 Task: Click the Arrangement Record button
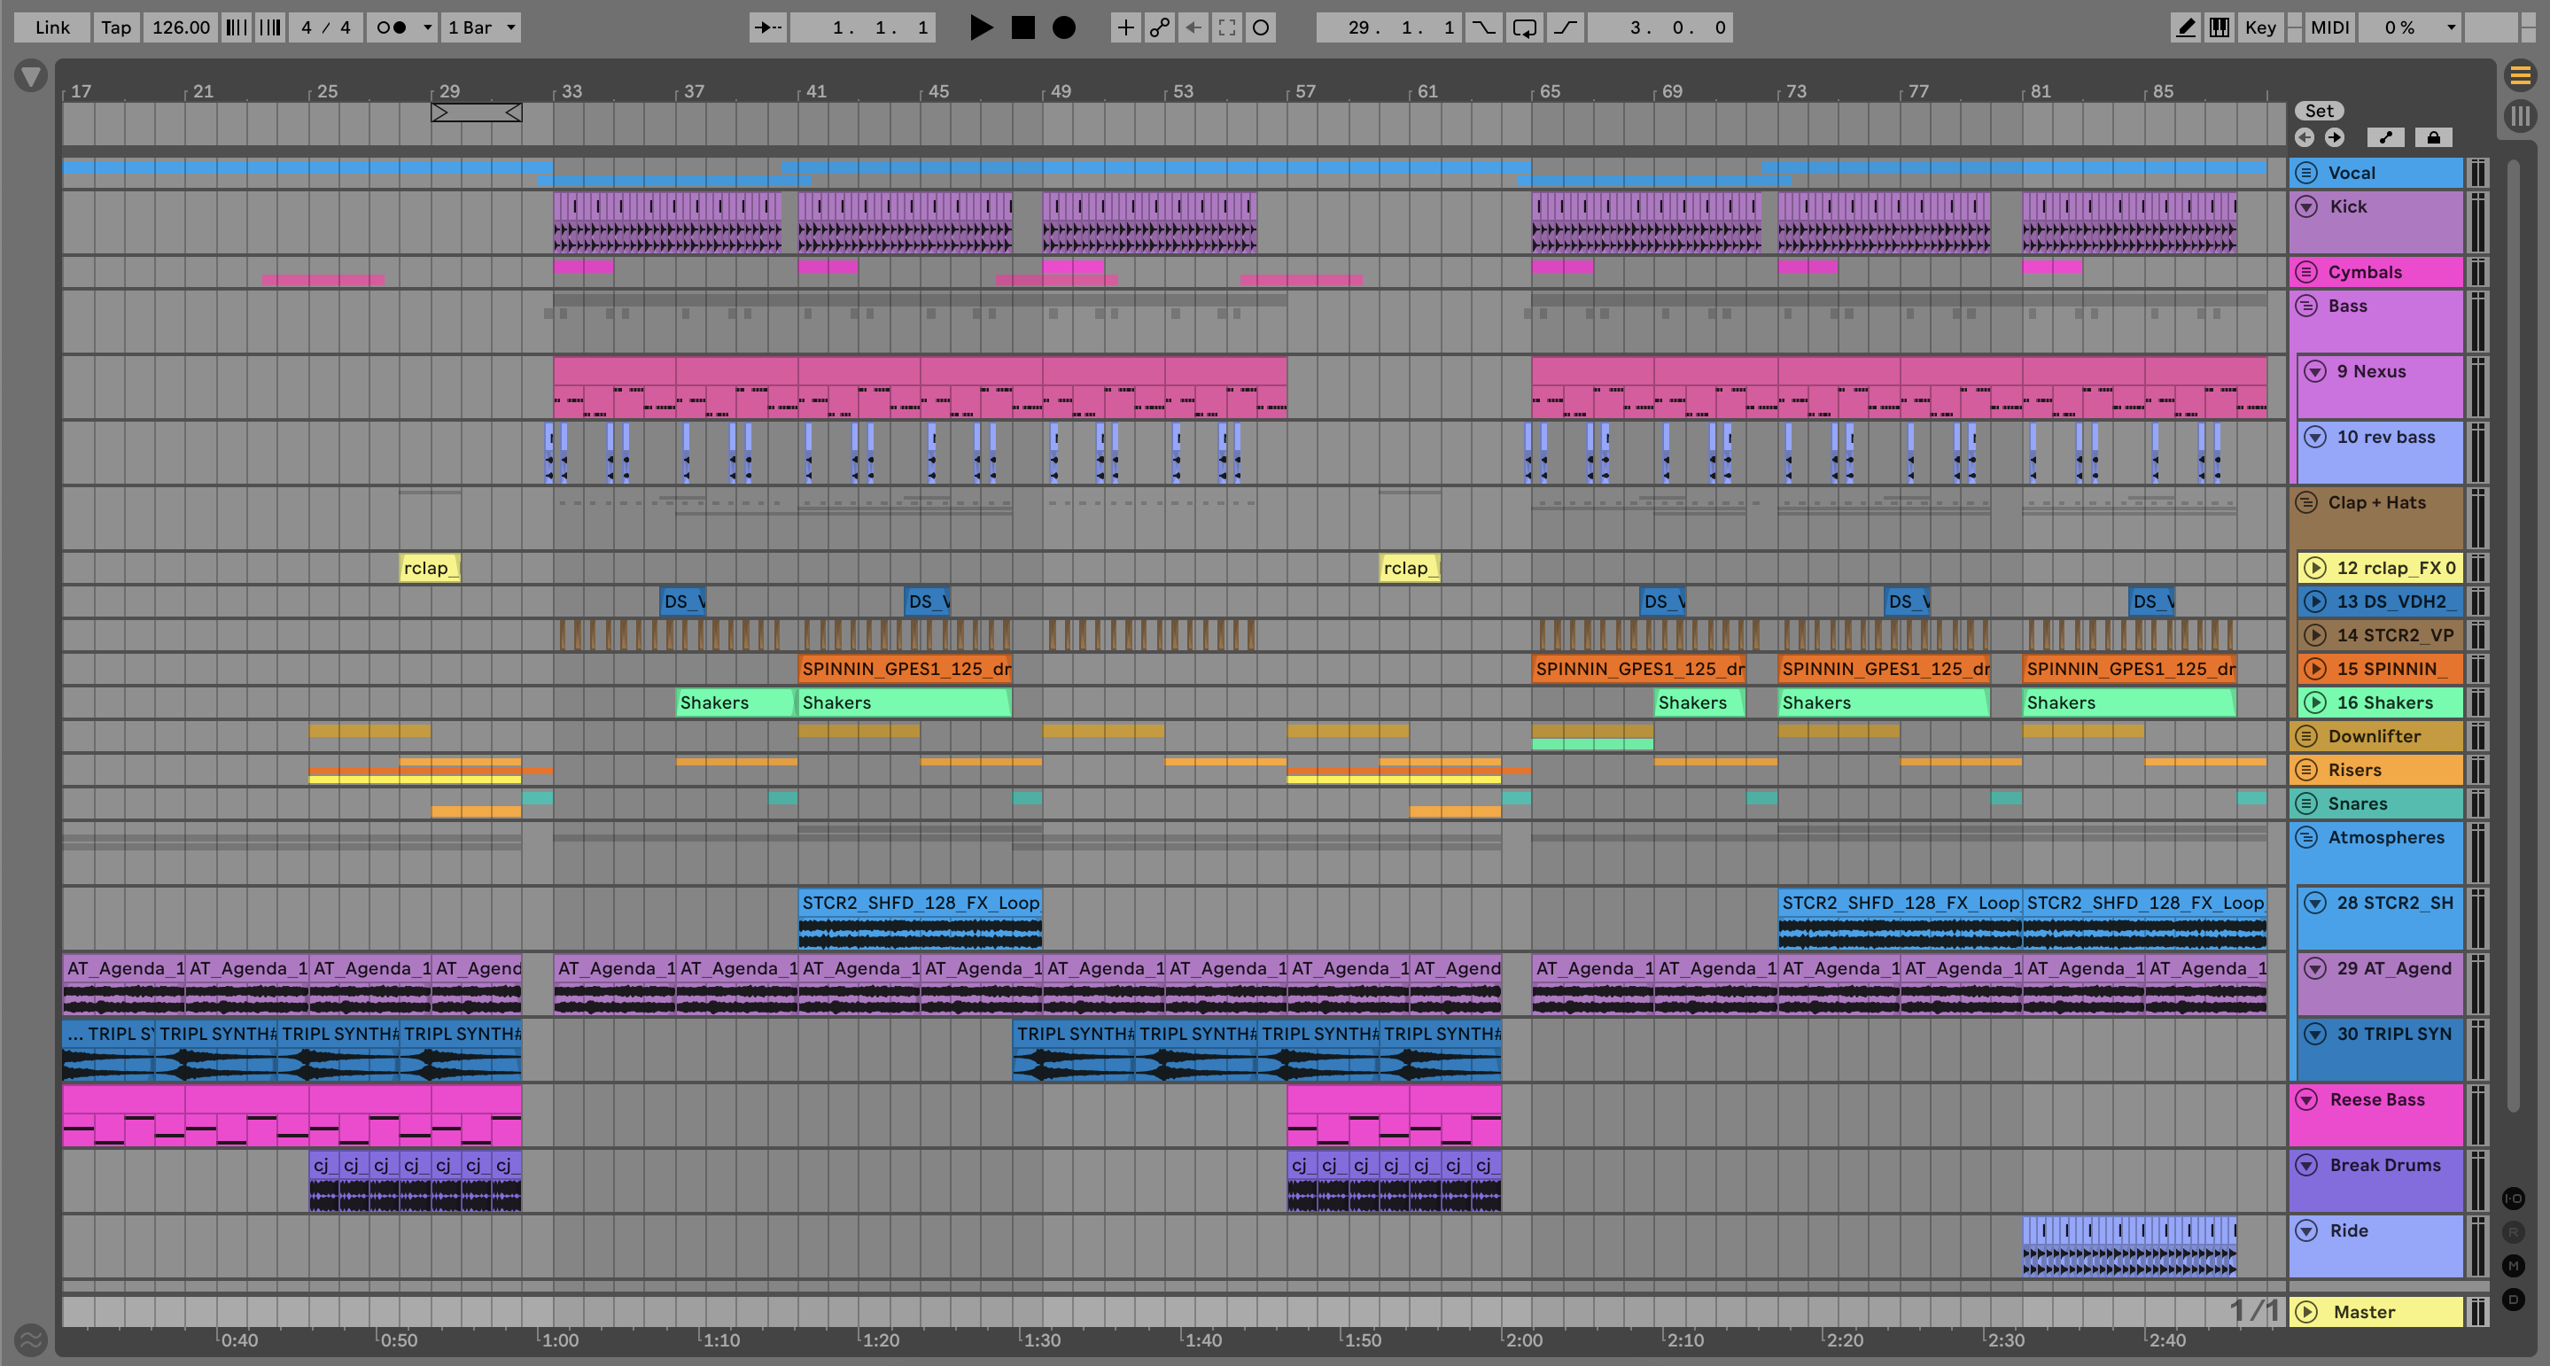[x=1063, y=27]
